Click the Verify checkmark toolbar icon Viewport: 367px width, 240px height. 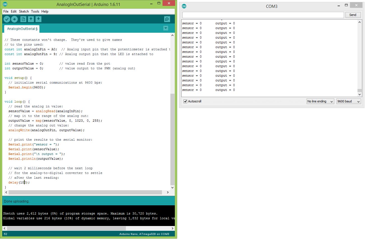pos(7,19)
